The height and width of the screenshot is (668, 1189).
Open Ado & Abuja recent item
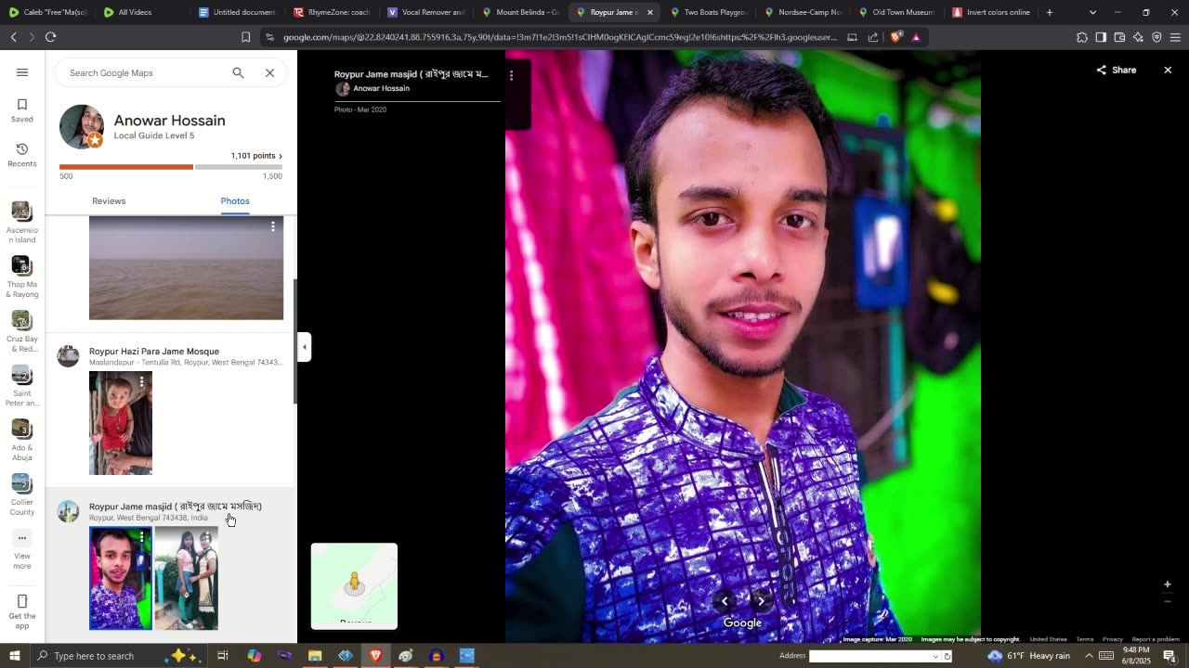[22, 441]
